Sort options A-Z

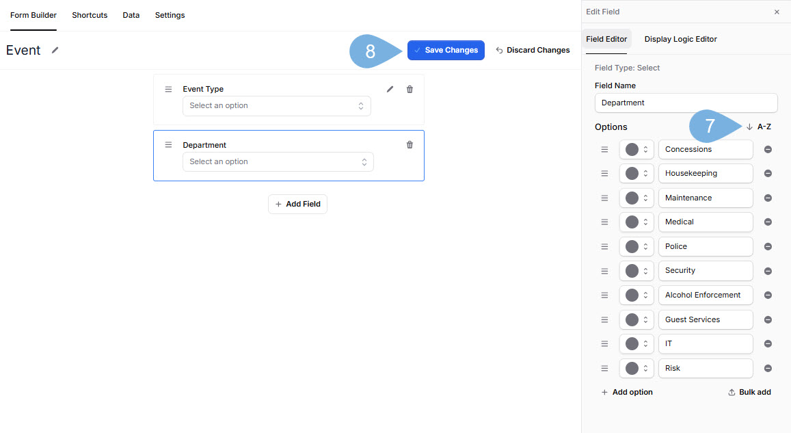759,127
